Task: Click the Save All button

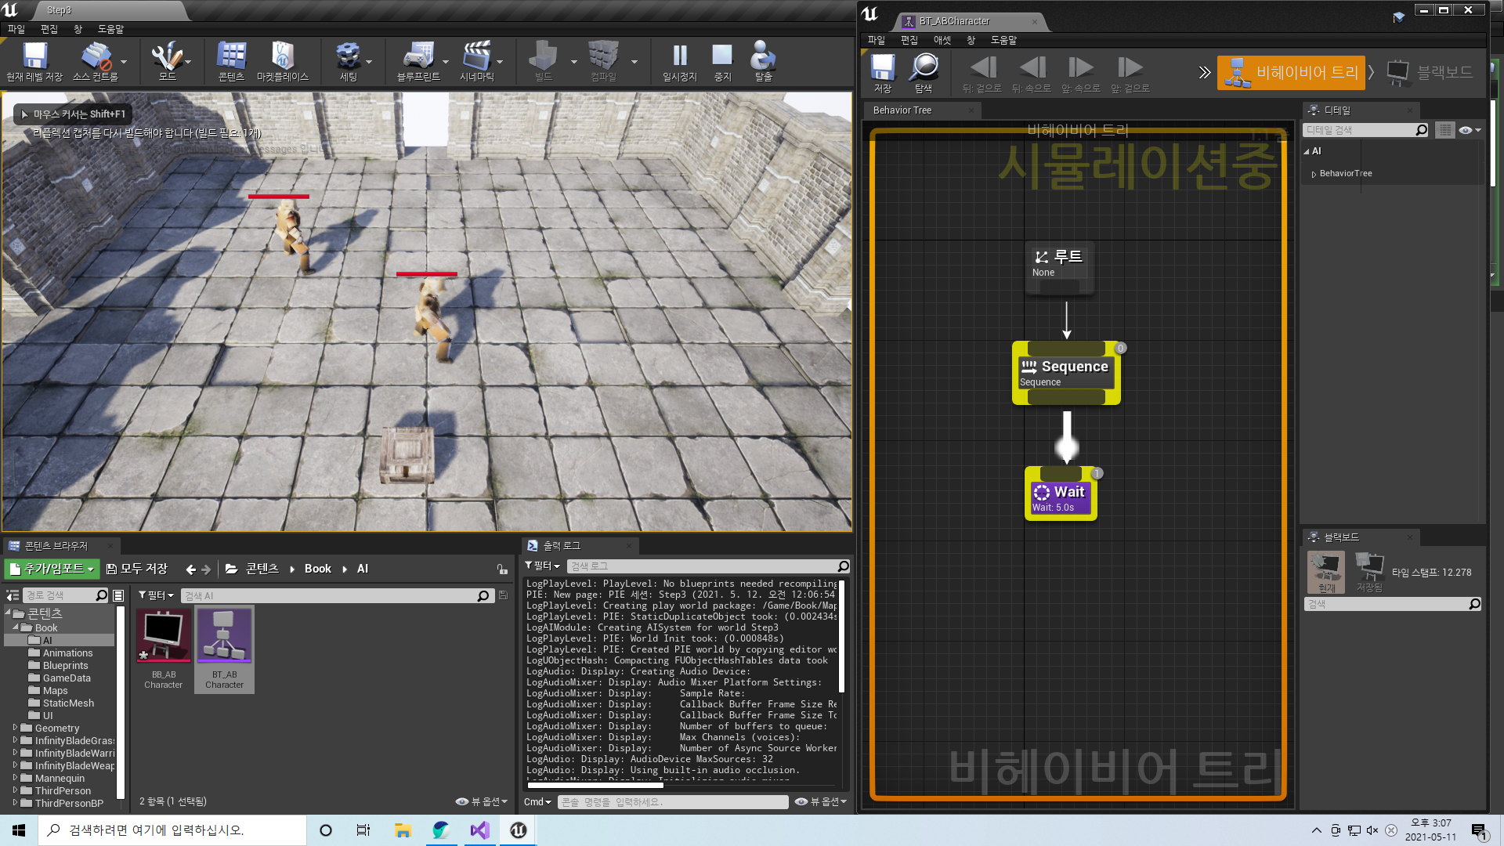Action: (x=137, y=569)
